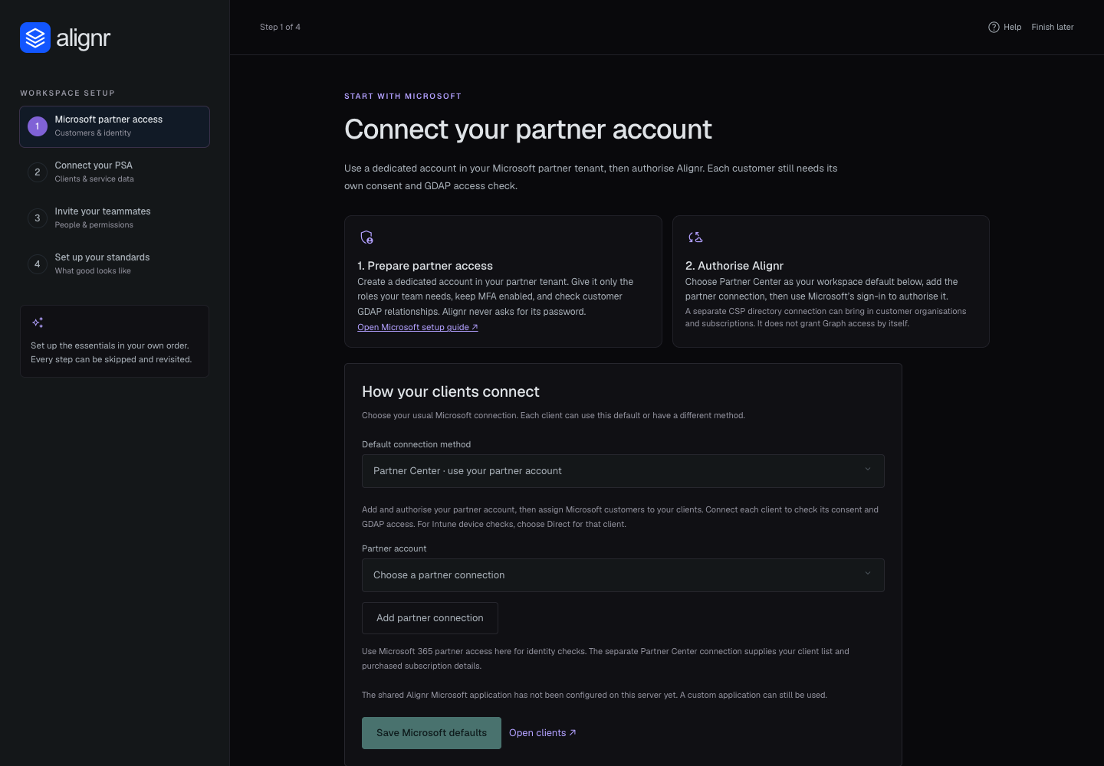Click 'The shared Alignr Microsoft application' notice
The image size is (1104, 766).
pos(594,696)
